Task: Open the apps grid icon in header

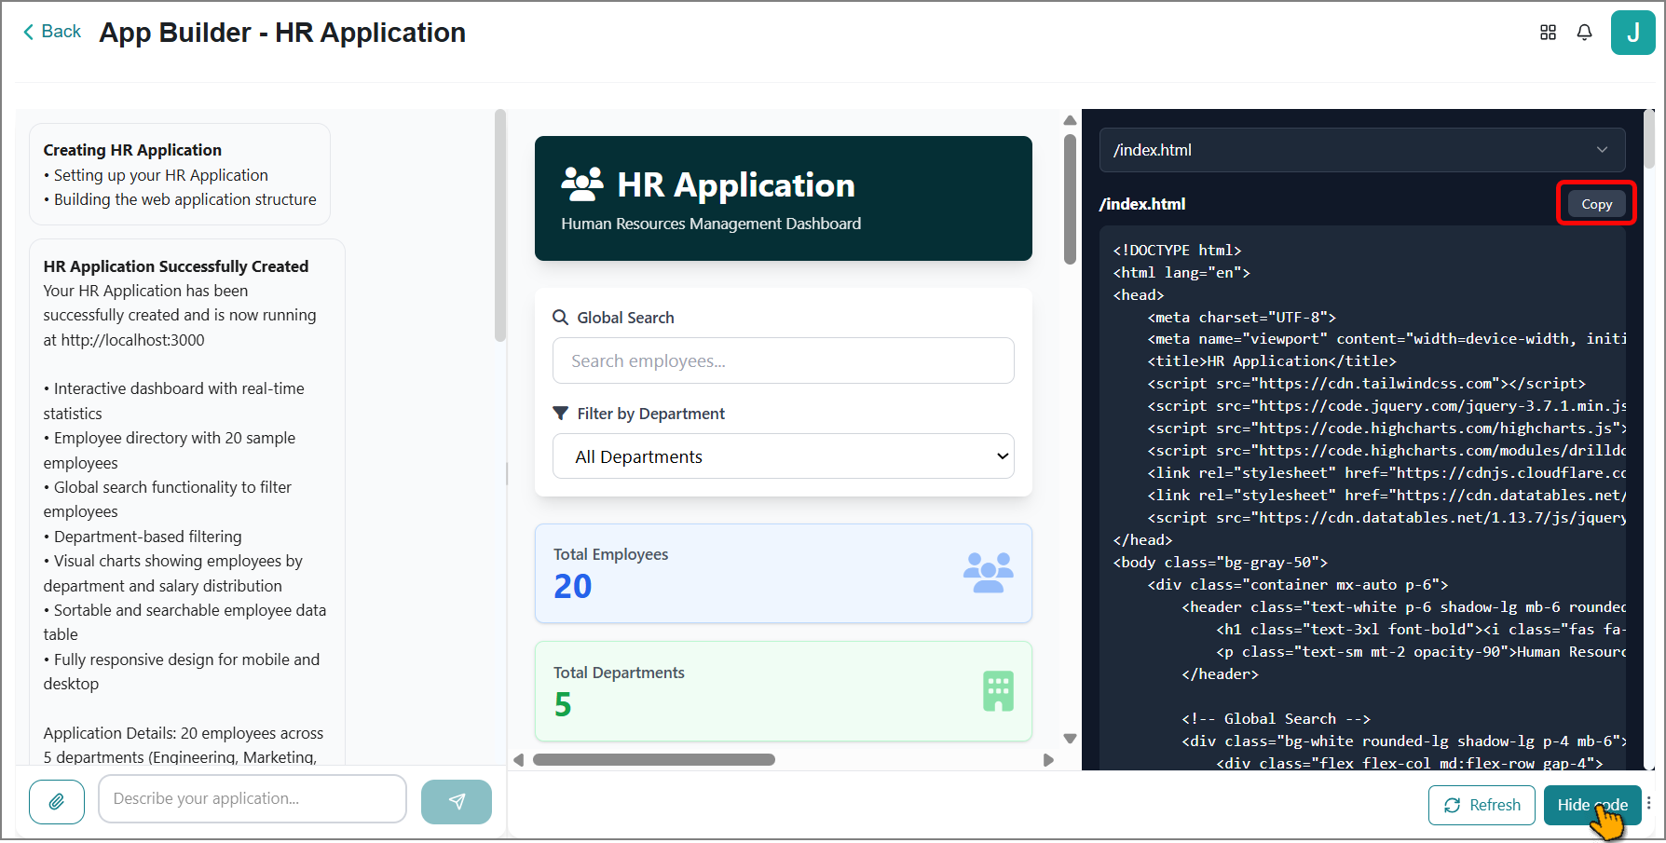Action: [1548, 33]
